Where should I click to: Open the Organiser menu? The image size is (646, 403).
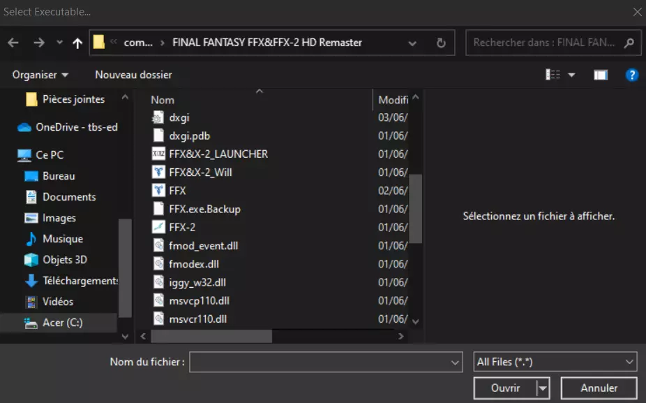pyautogui.click(x=40, y=75)
